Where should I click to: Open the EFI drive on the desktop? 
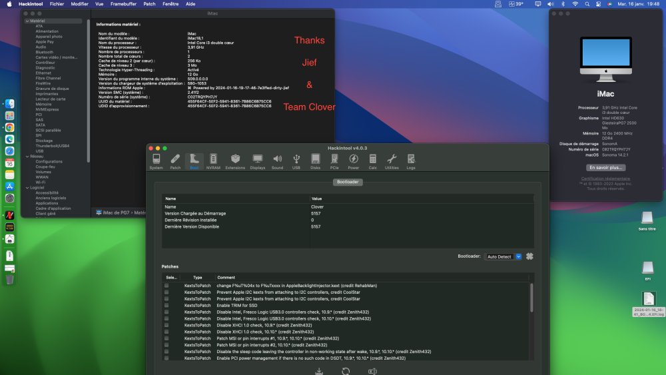[x=648, y=270]
